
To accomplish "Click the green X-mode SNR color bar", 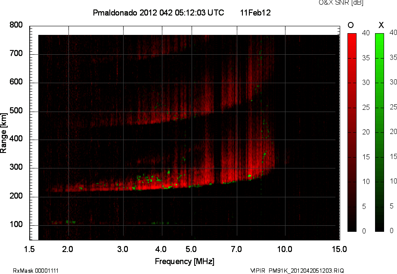I will (379, 132).
